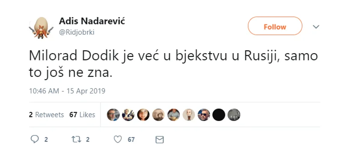Viewport: 343px width, 156px height.
Task: Open fourth liker avatar wearing a hat
Action: (158, 115)
